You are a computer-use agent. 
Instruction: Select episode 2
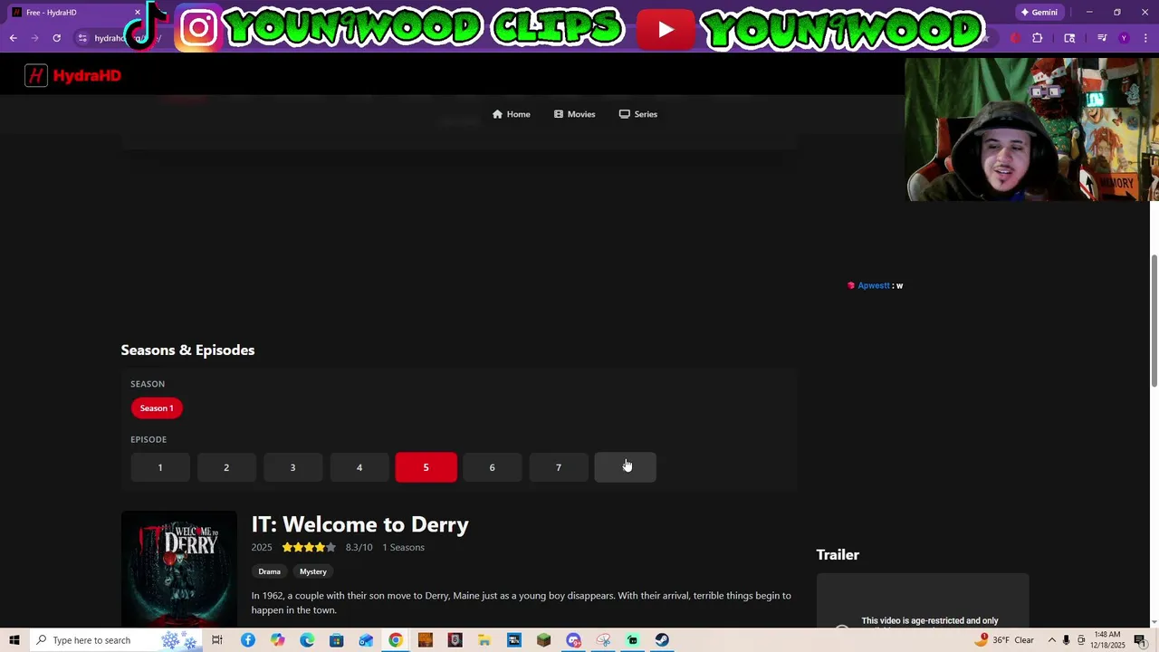226,467
